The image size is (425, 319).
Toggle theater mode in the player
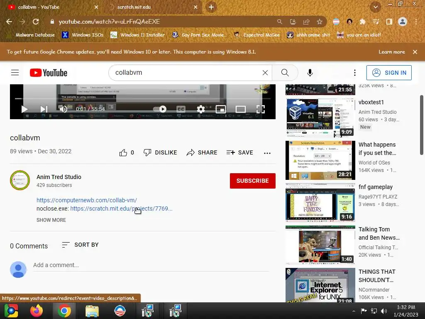pos(240,109)
